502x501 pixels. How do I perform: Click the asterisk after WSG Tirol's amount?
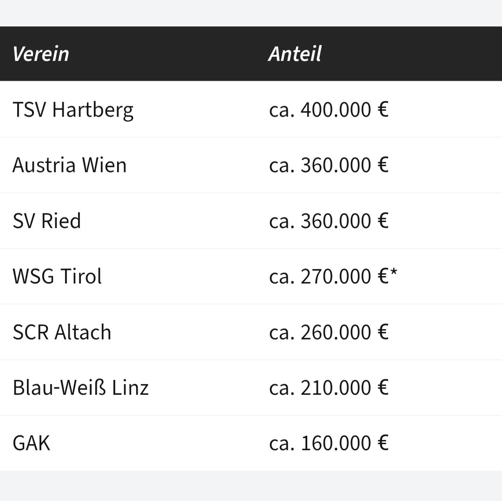394,273
